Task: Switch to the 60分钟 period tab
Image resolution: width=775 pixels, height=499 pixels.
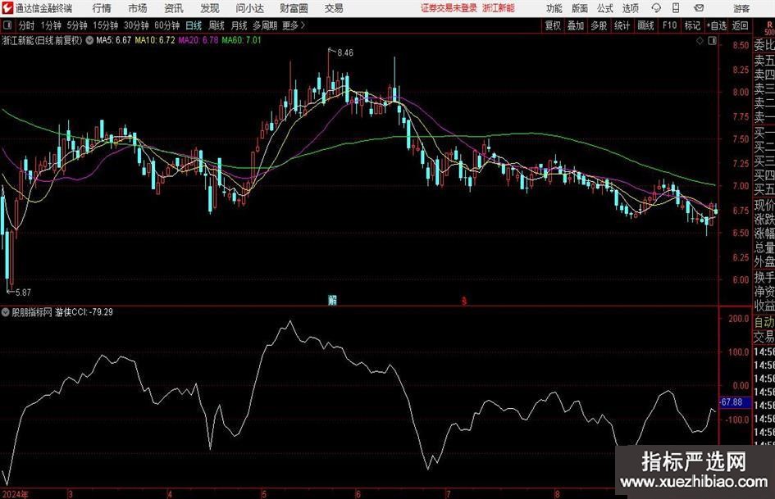Action: coord(166,25)
